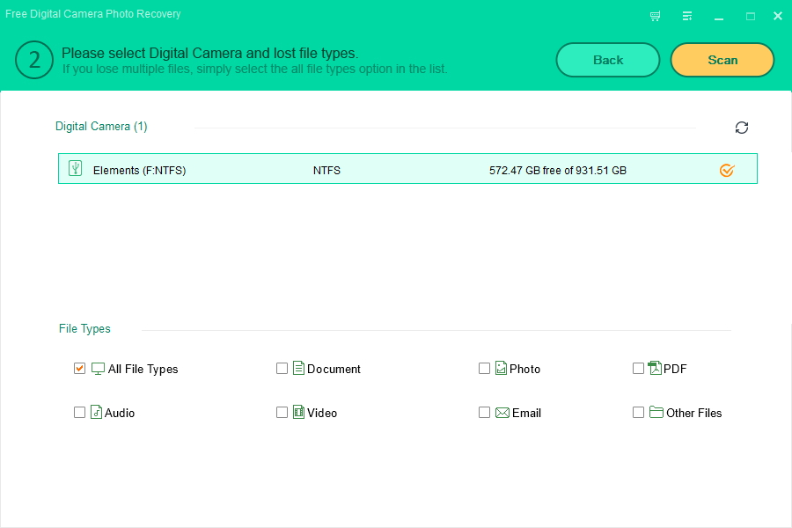Open the shopping cart purchase icon
Viewport: 792px width, 528px height.
coord(655,16)
